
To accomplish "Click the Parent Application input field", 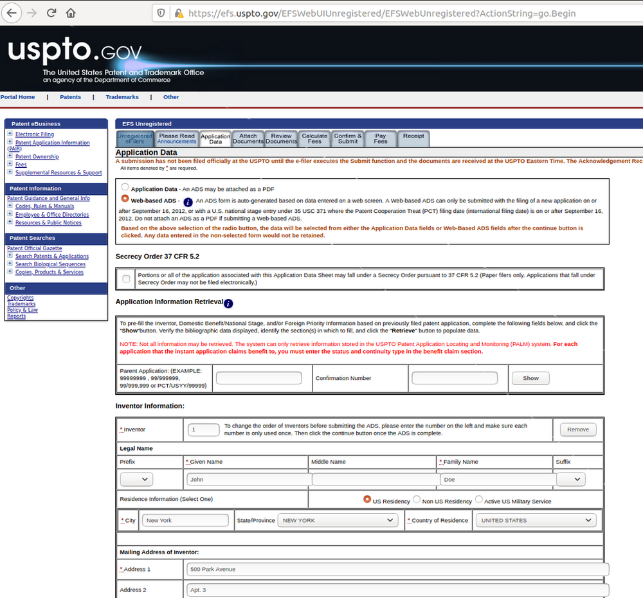I will 258,378.
